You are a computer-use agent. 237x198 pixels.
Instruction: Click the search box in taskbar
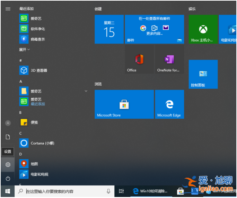point(64,191)
